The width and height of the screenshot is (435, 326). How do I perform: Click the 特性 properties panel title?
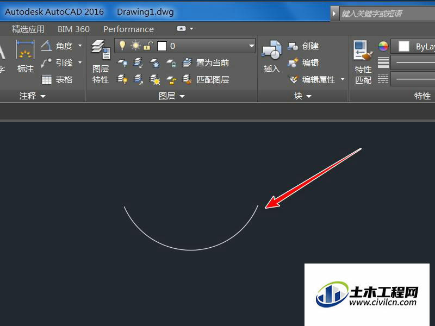click(x=422, y=96)
